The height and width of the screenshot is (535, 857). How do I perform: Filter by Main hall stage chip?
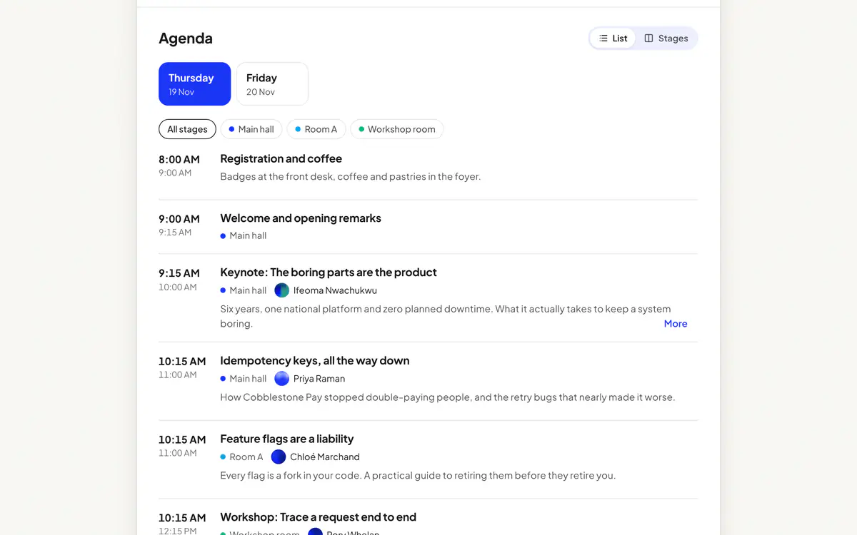pyautogui.click(x=251, y=129)
